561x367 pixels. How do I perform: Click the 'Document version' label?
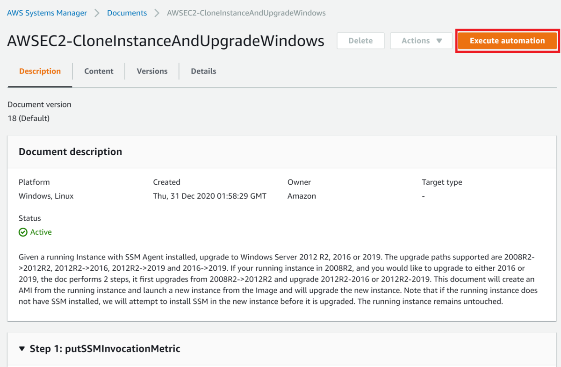click(x=39, y=104)
